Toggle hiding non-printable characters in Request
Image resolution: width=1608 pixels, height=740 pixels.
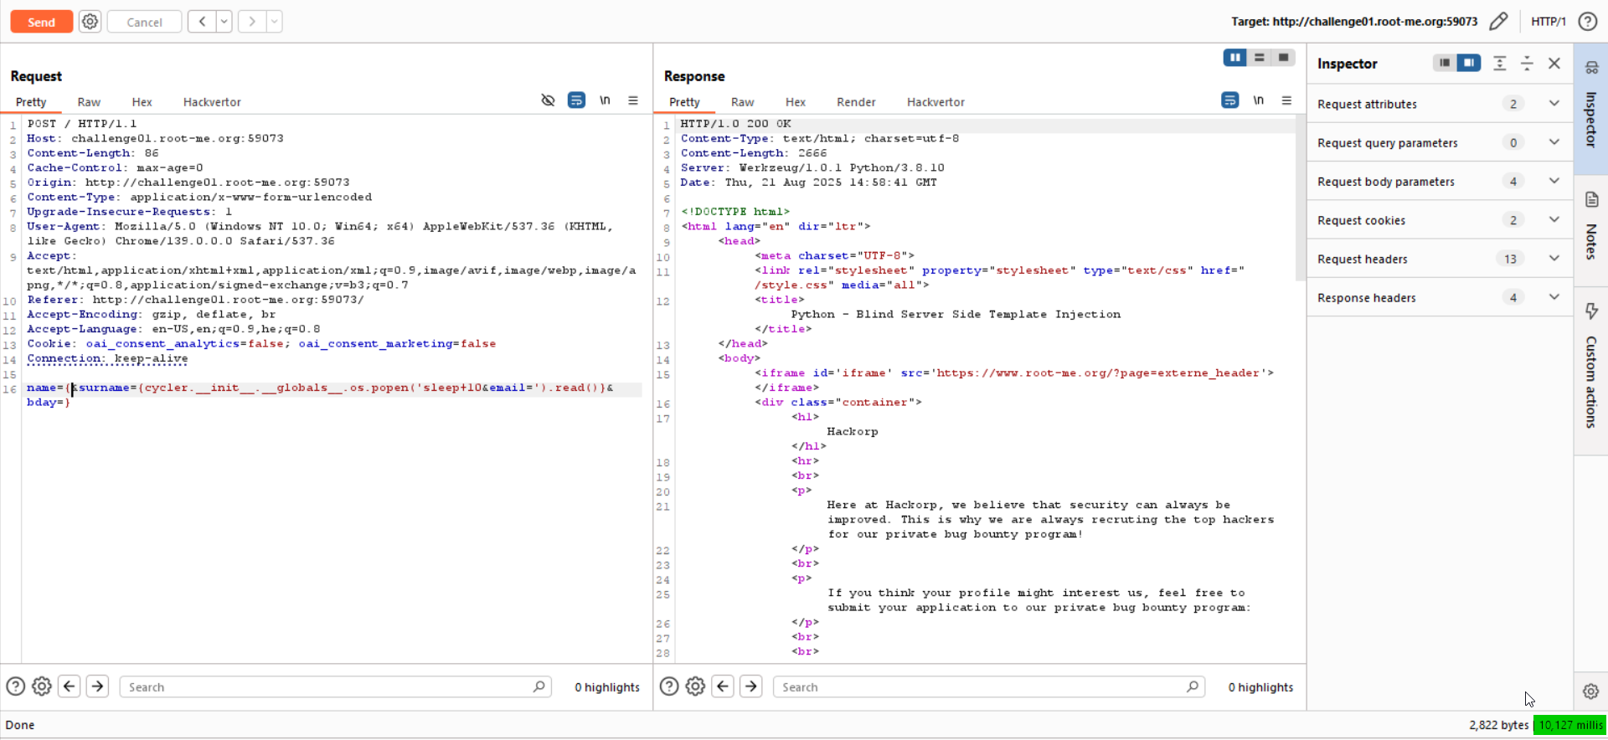pyautogui.click(x=548, y=100)
